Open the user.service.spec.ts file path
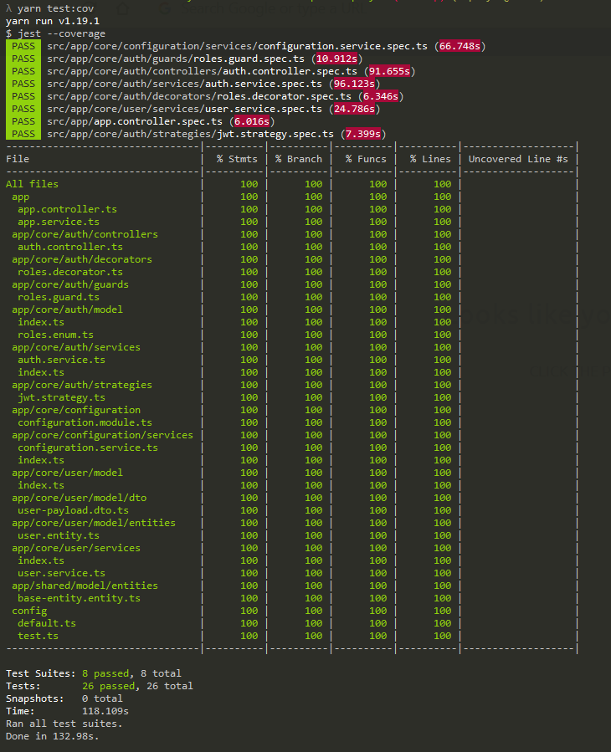The image size is (611, 752). point(184,109)
